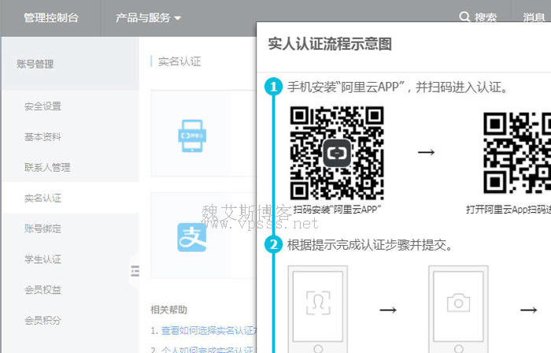Screen dimensions: 551x353
Task: Collapse the sidebar using the handle
Action: coord(135,271)
